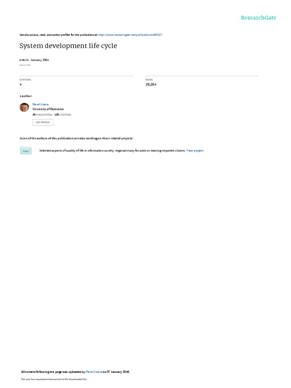291x388 pixels.
Task: Click the Source: OAI text
Action: (x=25, y=65)
